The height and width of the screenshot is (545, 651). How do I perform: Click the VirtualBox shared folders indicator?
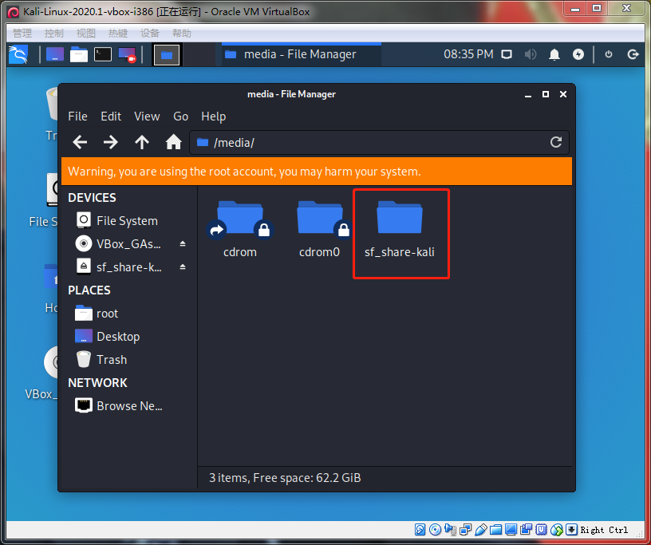pos(495,530)
